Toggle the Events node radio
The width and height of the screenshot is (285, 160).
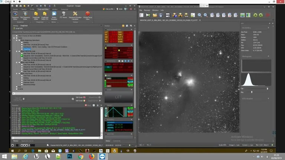[x=17, y=89]
